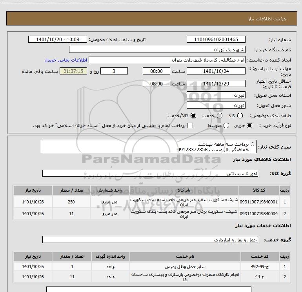The height and width of the screenshot is (292, 302).
Task: Click the response deadline date 1401/10/24
Action: 216,71
